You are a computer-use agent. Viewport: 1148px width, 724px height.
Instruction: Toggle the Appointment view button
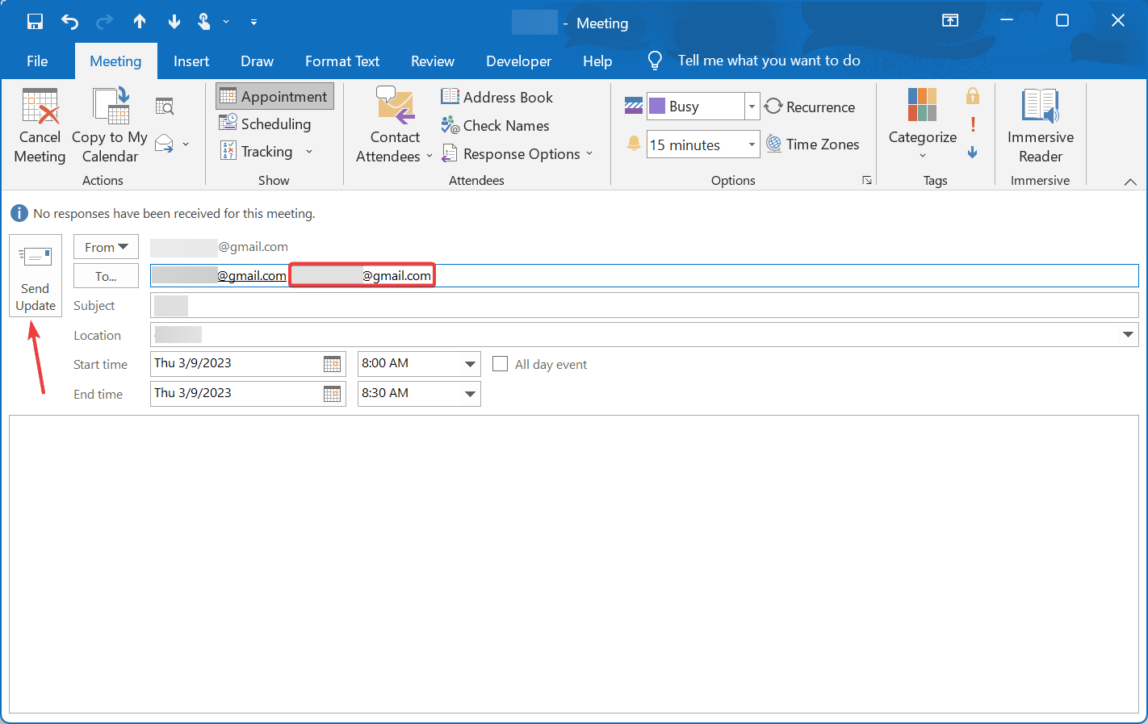point(274,96)
